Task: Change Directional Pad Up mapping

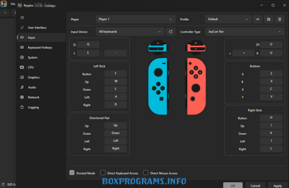Action: pyautogui.click(x=116, y=125)
